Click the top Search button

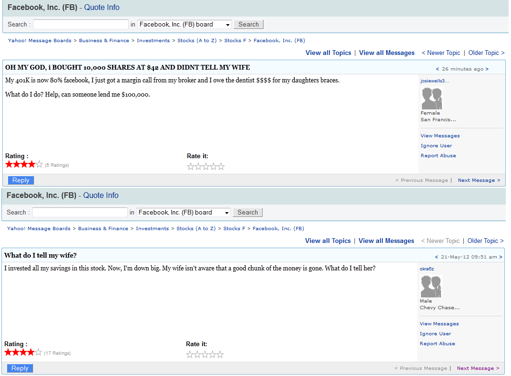[249, 25]
